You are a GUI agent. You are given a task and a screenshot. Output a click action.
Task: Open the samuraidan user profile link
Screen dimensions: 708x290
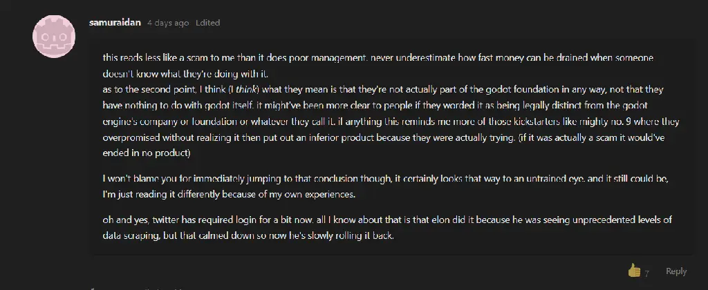tap(115, 23)
